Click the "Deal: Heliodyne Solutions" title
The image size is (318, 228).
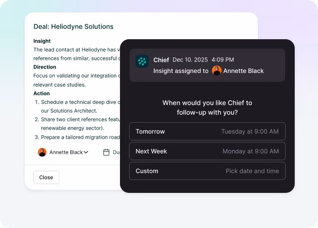(x=73, y=27)
